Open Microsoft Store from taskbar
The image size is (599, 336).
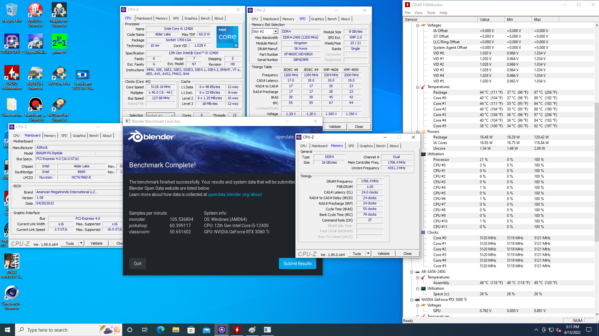click(x=191, y=330)
